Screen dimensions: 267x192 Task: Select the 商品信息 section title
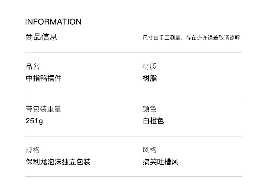41,37
